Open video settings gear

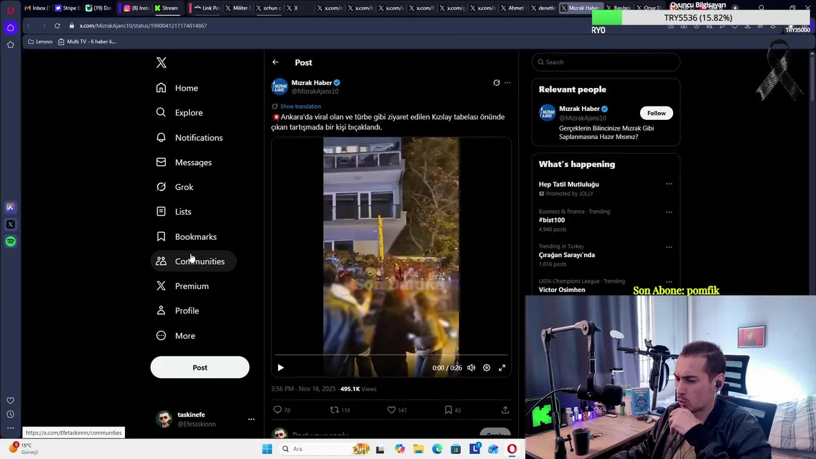point(486,368)
